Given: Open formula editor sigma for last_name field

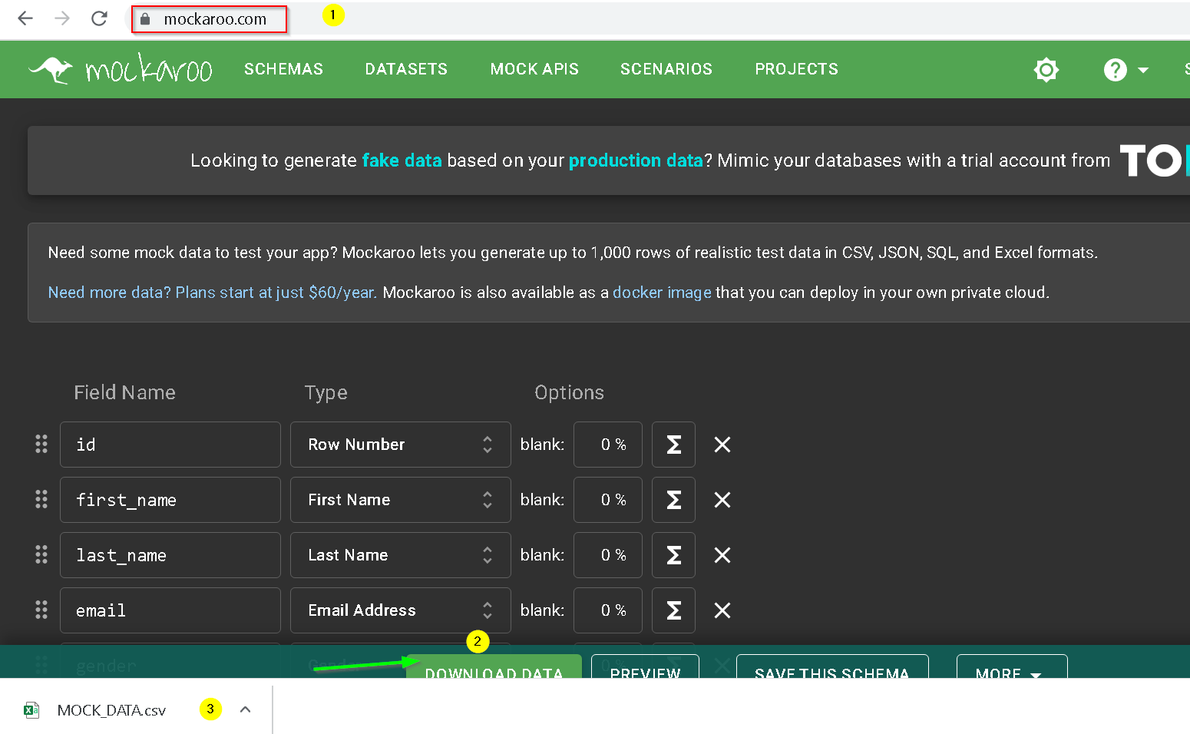Looking at the screenshot, I should pos(673,555).
